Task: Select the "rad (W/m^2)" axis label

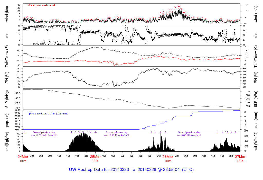Action: coord(256,141)
